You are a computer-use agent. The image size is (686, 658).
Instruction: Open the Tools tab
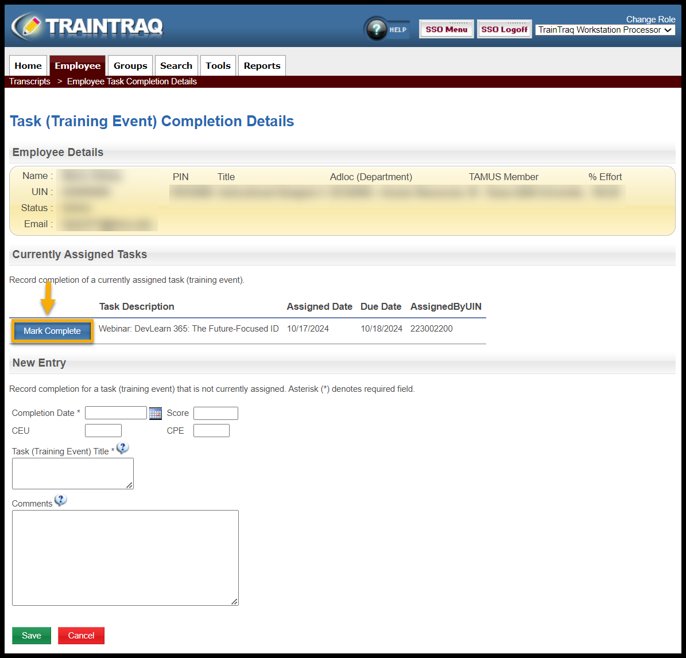click(x=218, y=65)
